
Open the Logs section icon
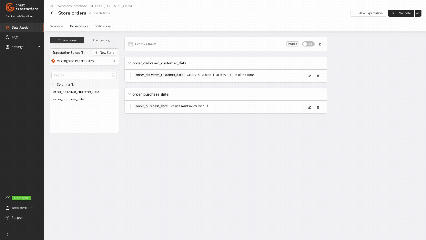point(7,37)
